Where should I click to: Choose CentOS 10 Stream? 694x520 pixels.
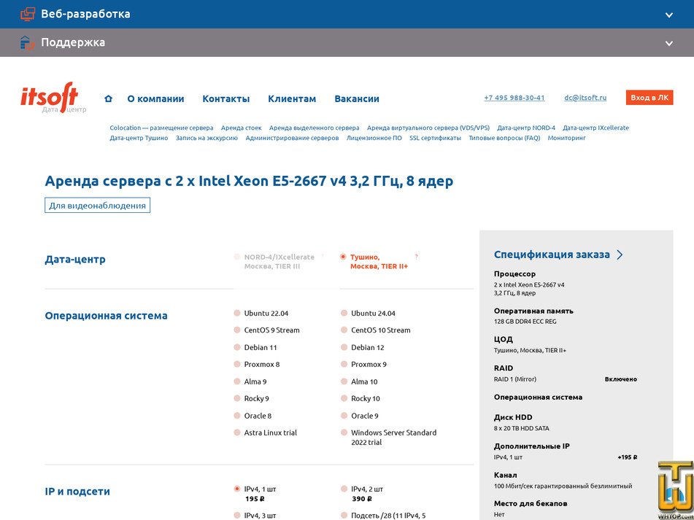pos(344,330)
